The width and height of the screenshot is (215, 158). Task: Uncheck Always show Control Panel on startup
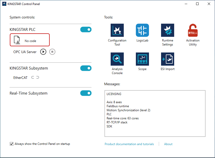(12, 144)
